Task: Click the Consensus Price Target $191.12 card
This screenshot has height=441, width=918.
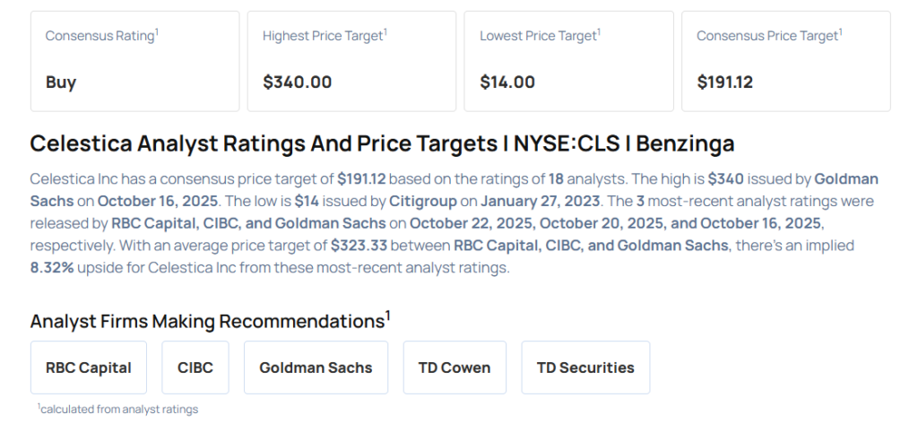Action: coord(785,61)
